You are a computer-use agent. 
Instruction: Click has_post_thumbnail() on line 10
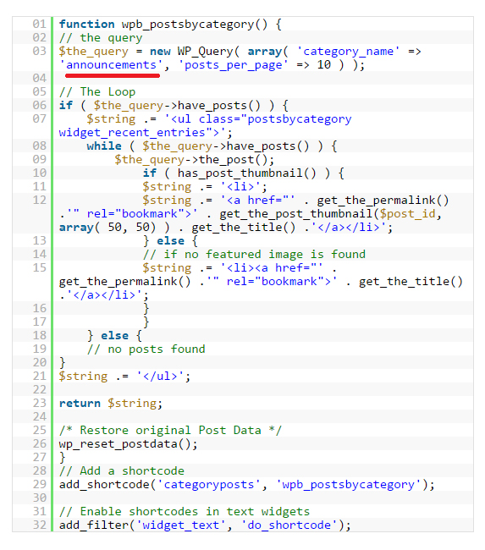pos(246,173)
